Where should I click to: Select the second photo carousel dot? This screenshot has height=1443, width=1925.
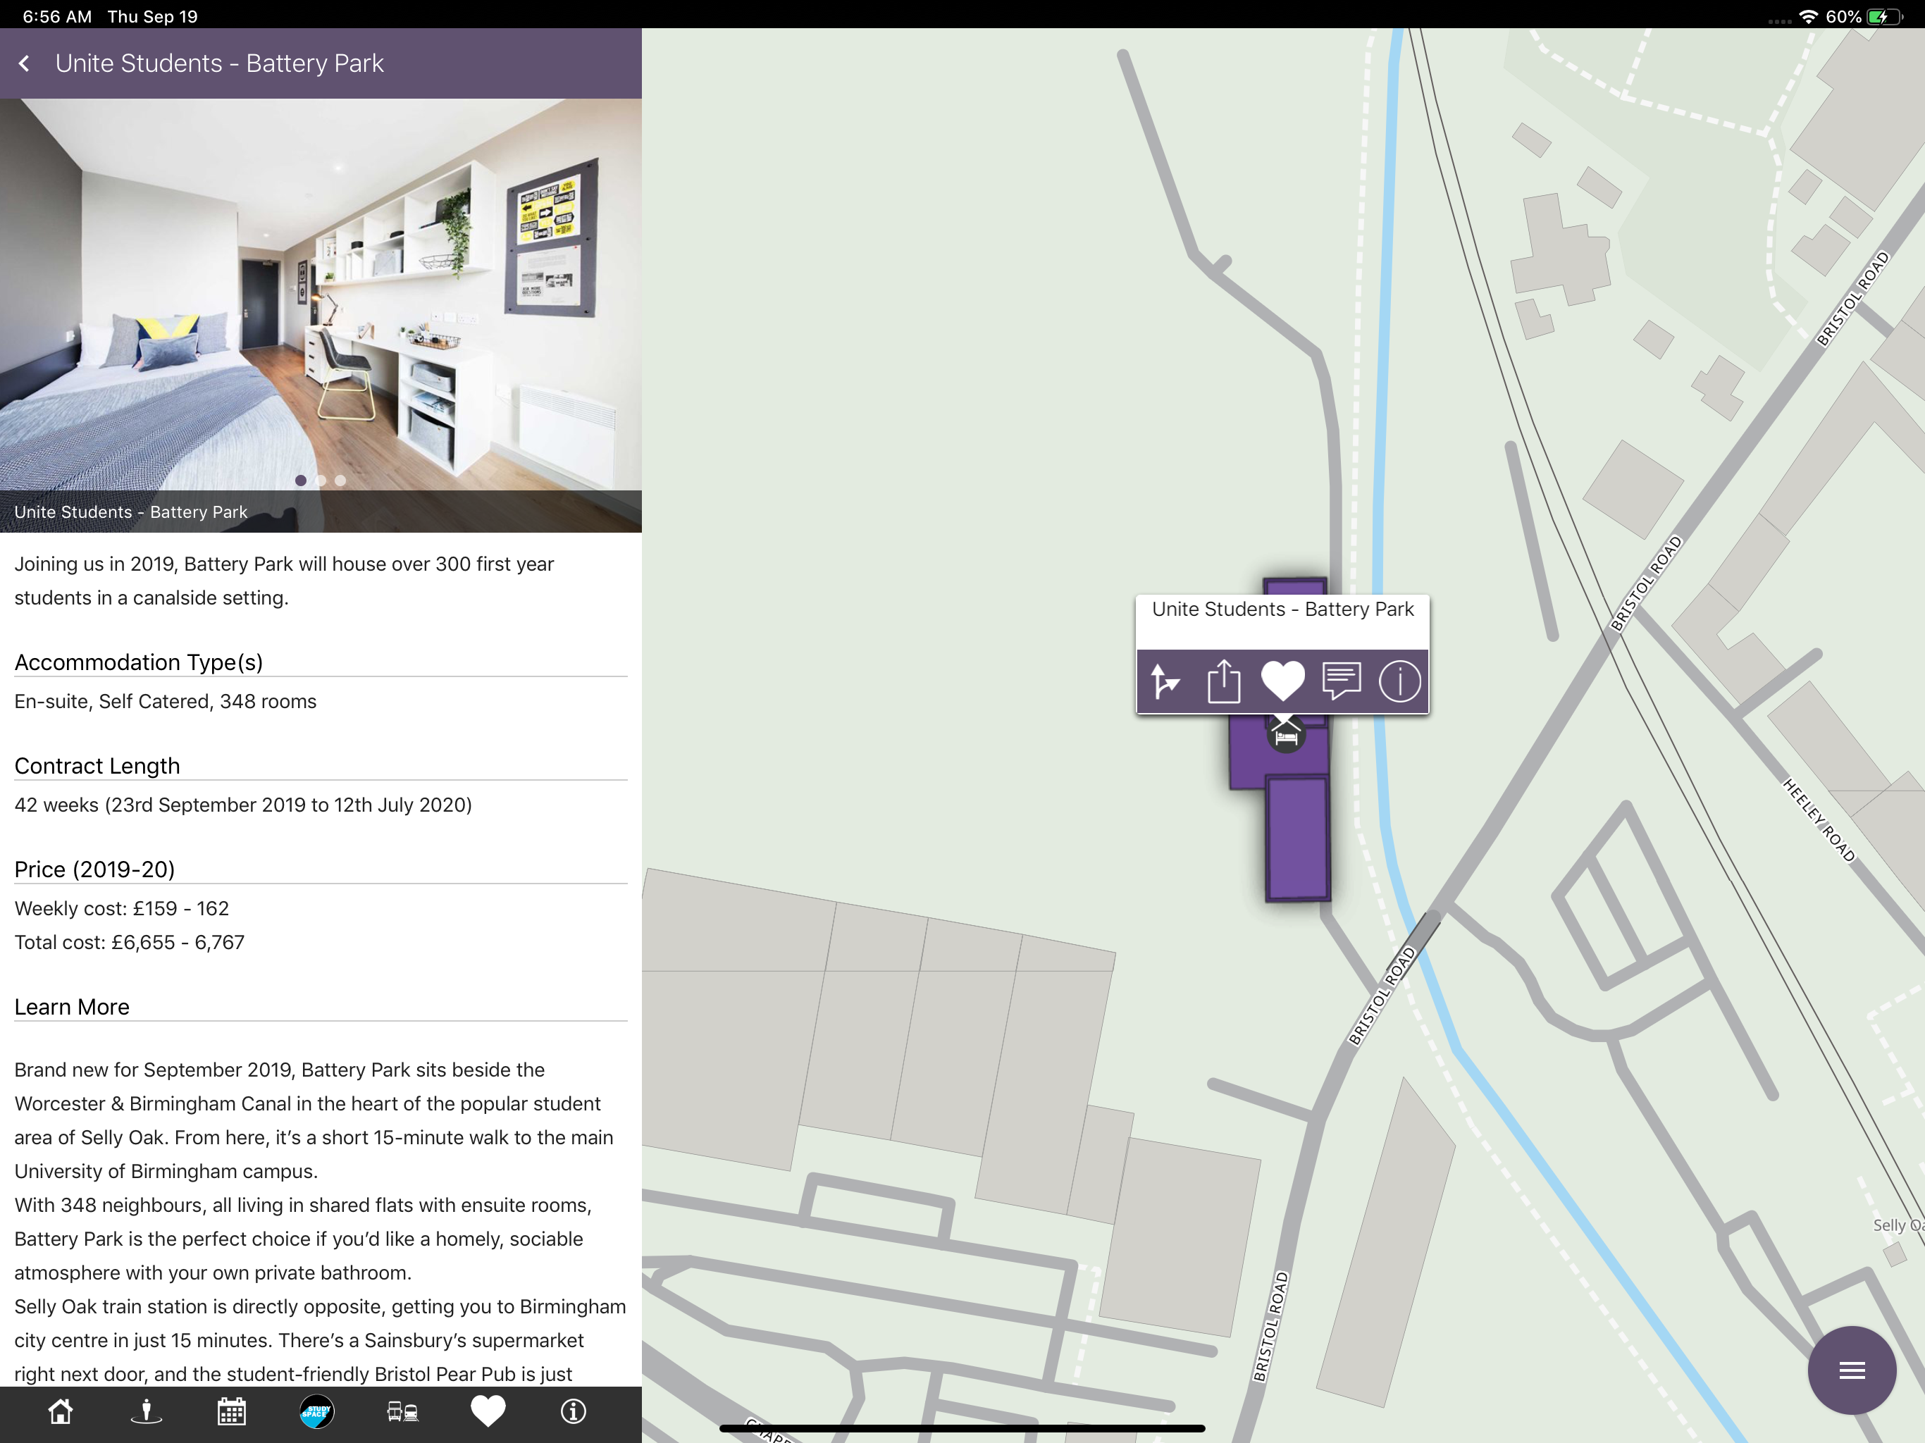(321, 481)
